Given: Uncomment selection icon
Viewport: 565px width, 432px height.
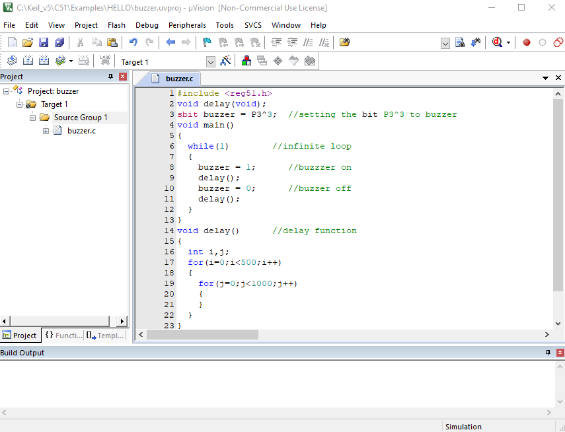Looking at the screenshot, I should 324,42.
